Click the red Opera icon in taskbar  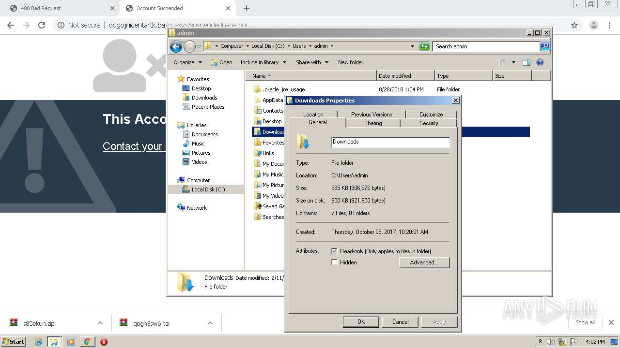tap(104, 342)
